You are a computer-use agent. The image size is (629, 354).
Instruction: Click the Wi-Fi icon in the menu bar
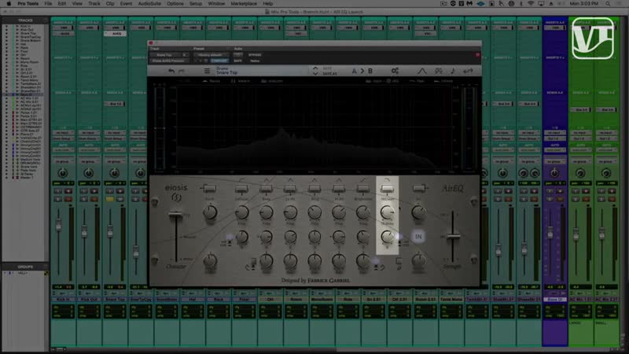point(531,4)
